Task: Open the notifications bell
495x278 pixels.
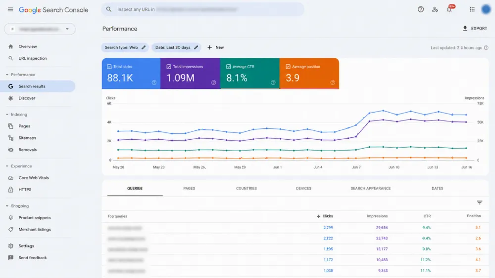Action: tap(449, 9)
